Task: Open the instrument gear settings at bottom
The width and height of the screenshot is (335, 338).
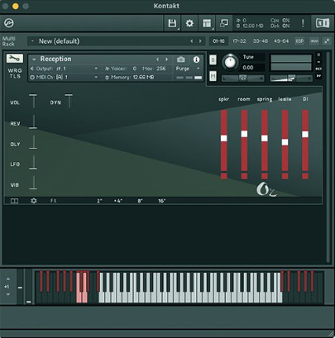Action: pyautogui.click(x=34, y=201)
